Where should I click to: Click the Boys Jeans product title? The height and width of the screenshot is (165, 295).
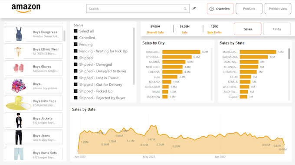41,136
